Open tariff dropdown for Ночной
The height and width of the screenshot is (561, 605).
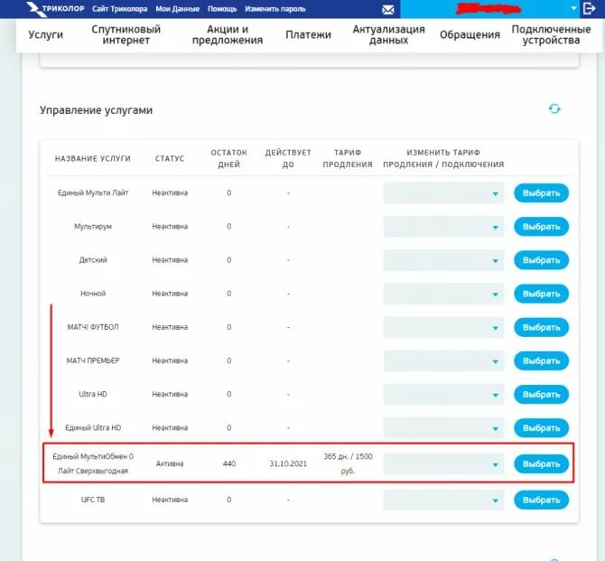point(443,294)
